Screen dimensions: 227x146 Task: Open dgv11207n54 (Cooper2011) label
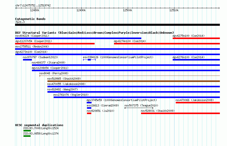[34, 41]
